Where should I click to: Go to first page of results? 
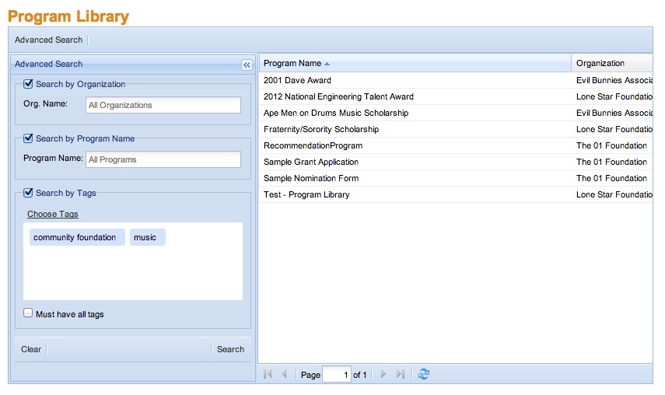point(268,375)
